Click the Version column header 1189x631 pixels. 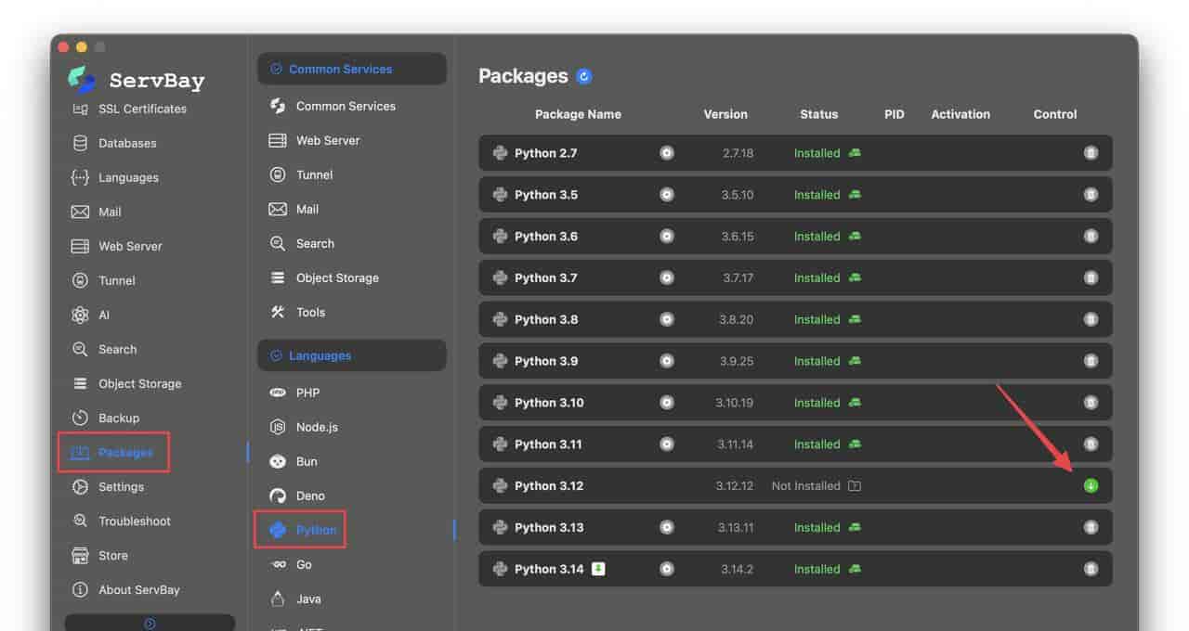click(x=725, y=114)
